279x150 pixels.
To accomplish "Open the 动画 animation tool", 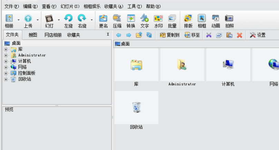I will pyautogui.click(x=216, y=21).
